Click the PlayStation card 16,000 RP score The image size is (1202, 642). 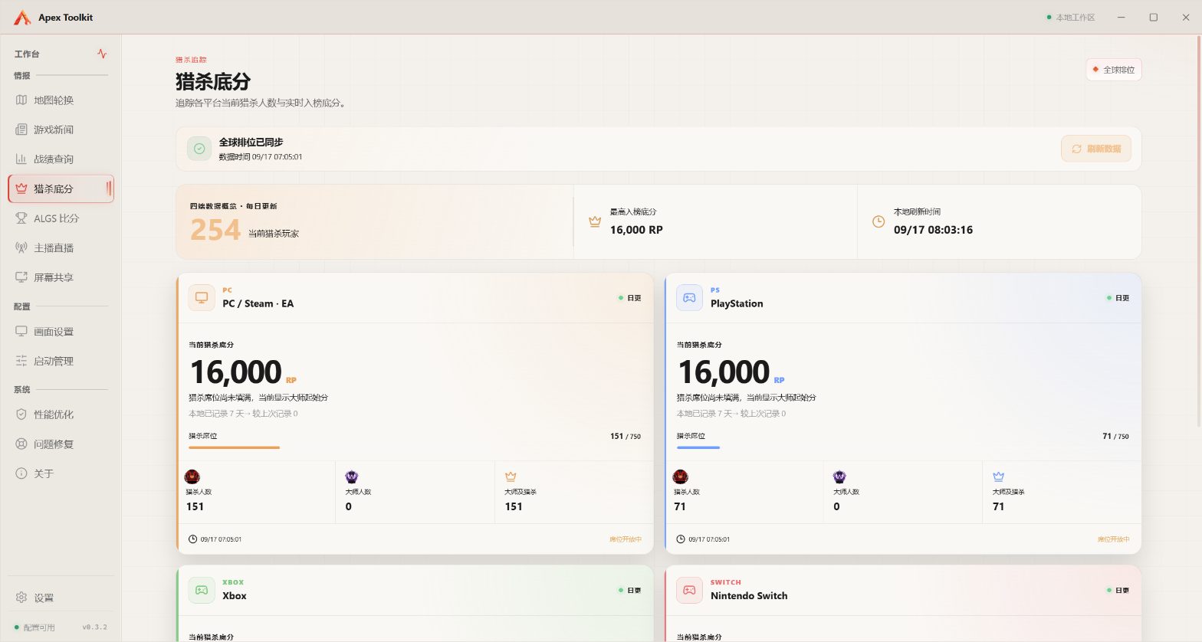pyautogui.click(x=731, y=372)
